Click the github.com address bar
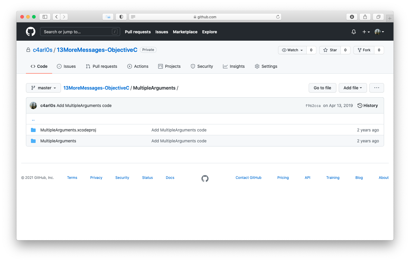The width and height of the screenshot is (410, 262). pyautogui.click(x=205, y=17)
